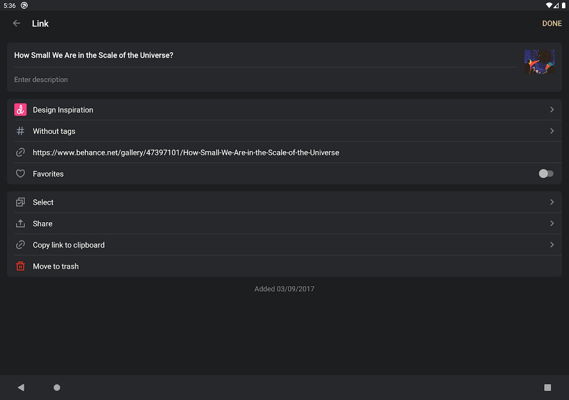Click the Copy link to clipboard icon

pos(20,245)
